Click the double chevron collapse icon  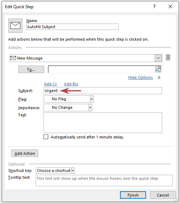point(159,77)
